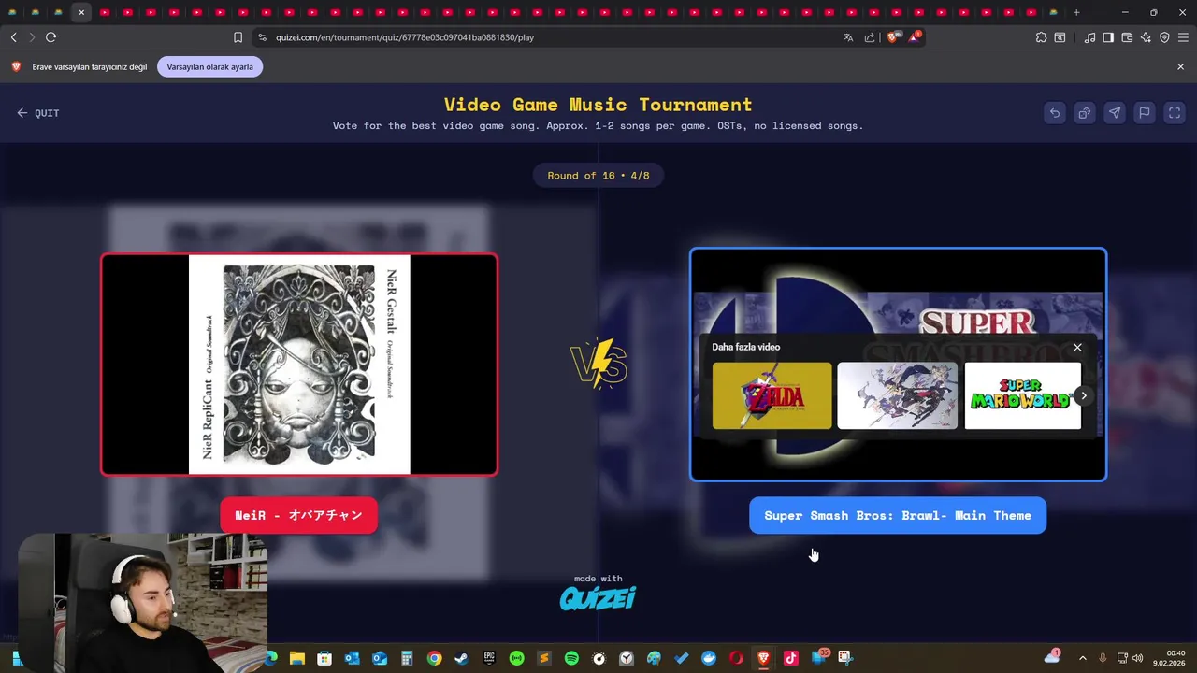Open Docker whale icon in the taskbar
This screenshot has height=673, width=1197.
point(709,658)
